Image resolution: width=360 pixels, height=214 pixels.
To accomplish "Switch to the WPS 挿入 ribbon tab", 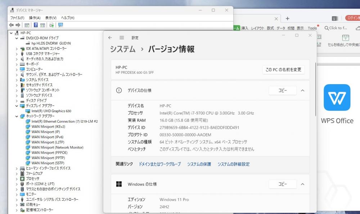I will (x=245, y=28).
